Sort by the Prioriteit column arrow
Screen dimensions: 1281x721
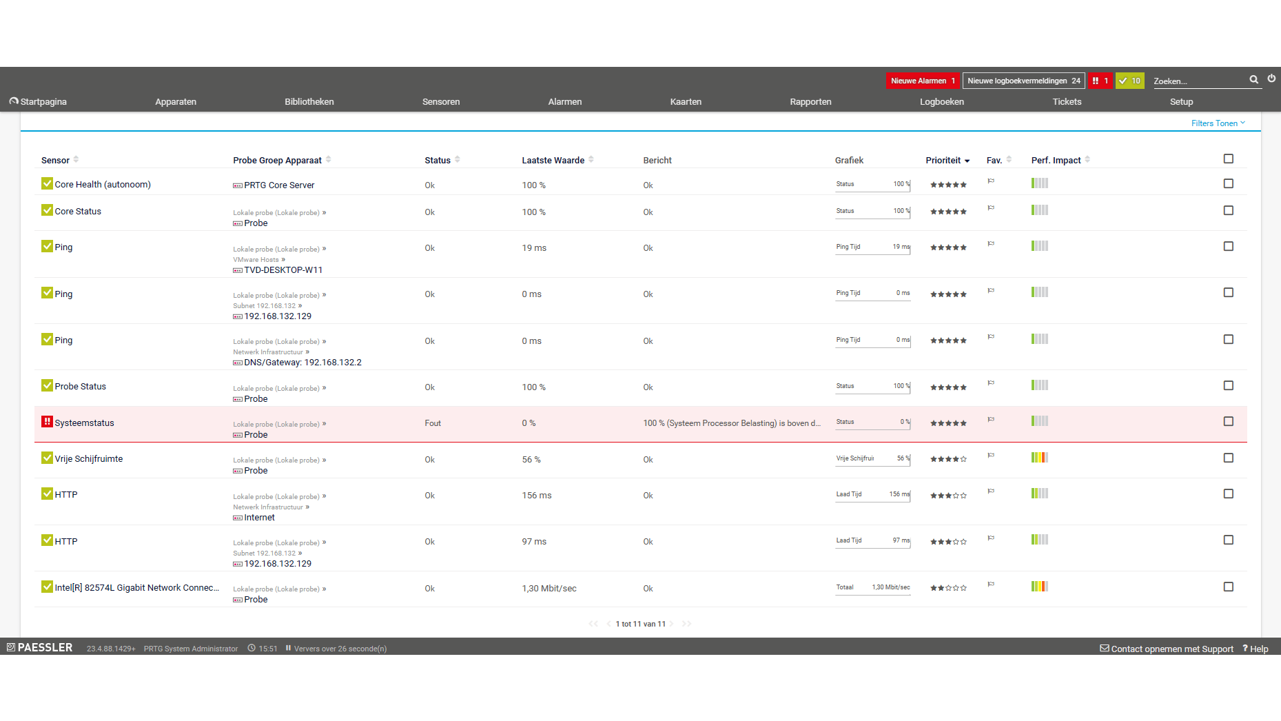point(967,161)
